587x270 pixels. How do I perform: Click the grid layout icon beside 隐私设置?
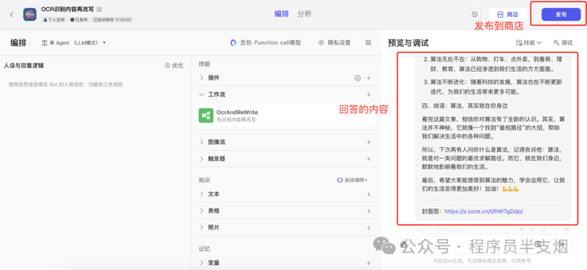[x=368, y=43]
